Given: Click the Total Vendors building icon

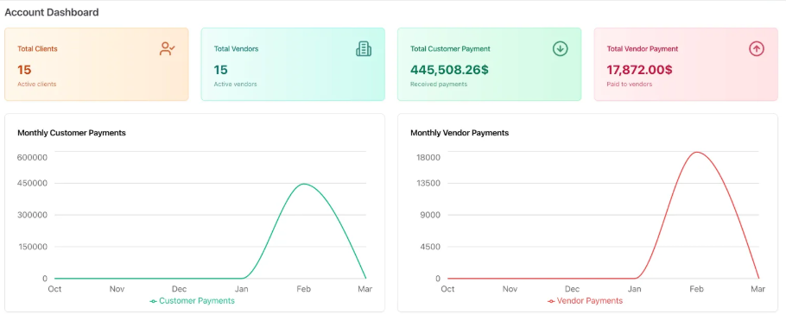Looking at the screenshot, I should point(364,48).
